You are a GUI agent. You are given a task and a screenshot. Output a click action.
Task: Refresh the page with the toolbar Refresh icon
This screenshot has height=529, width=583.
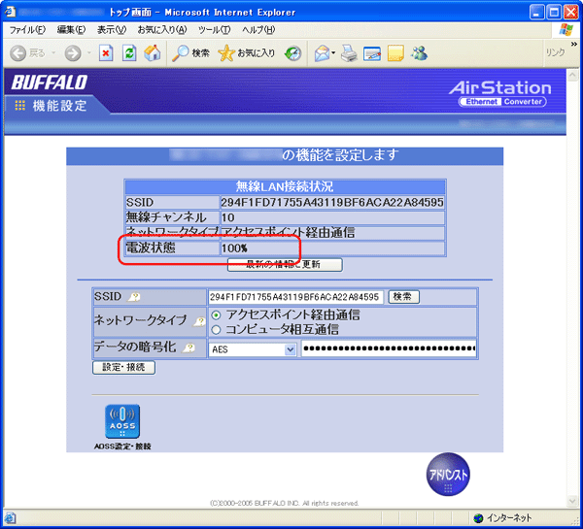[129, 53]
